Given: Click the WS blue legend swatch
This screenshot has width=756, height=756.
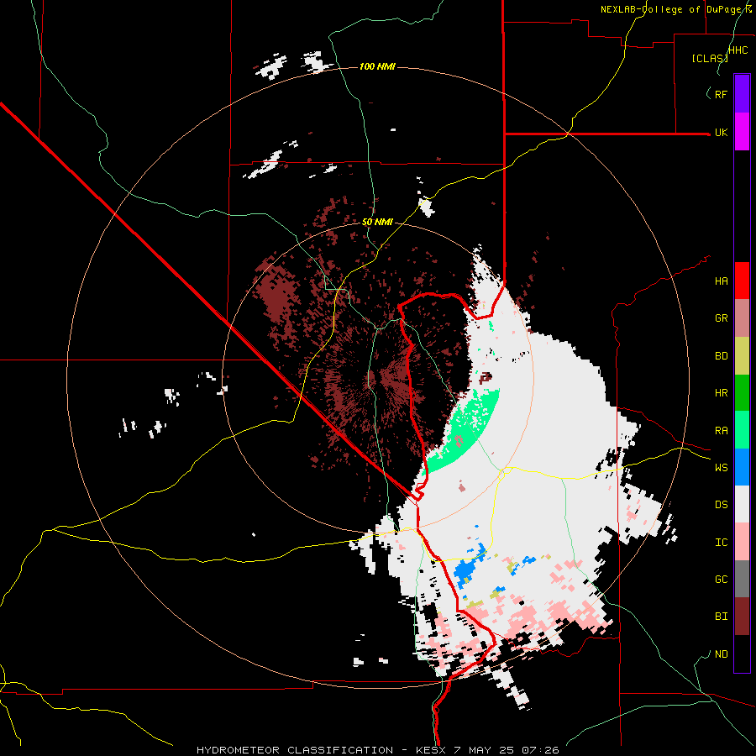Looking at the screenshot, I should click(742, 467).
